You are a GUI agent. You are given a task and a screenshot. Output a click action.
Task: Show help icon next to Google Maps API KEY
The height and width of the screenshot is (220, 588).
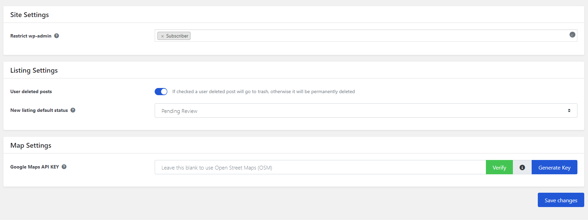[x=64, y=167]
